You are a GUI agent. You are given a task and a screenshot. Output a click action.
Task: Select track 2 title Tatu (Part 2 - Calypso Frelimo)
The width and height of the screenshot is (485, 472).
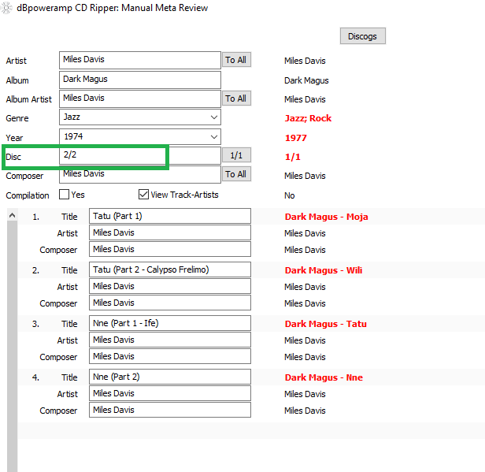tap(169, 269)
